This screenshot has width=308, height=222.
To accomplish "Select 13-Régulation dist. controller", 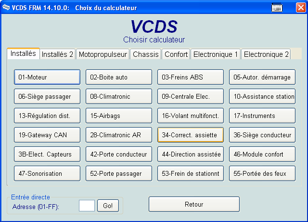I will 47,116.
